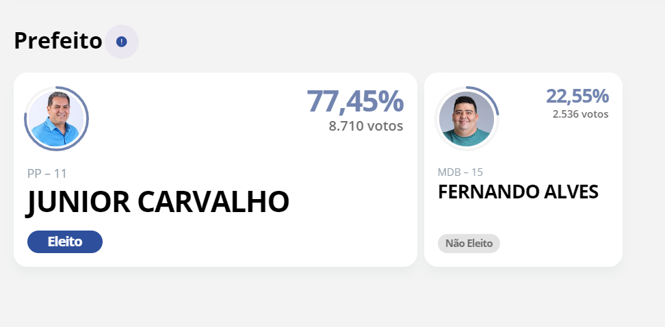Click the 8.710 votos count
Screen dimensions: 665x327
(x=366, y=126)
